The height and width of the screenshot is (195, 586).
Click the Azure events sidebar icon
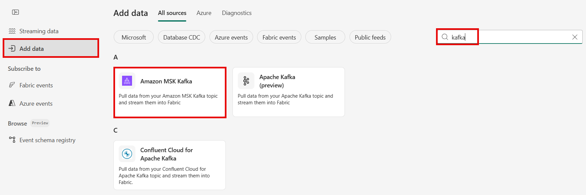tap(12, 103)
